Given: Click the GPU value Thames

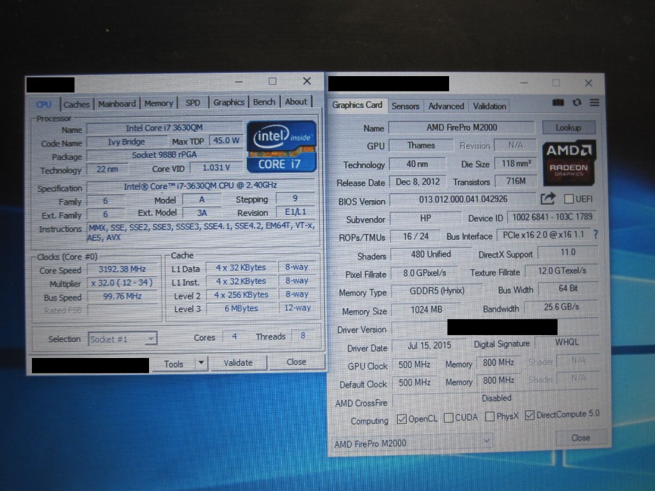Looking at the screenshot, I should (421, 145).
